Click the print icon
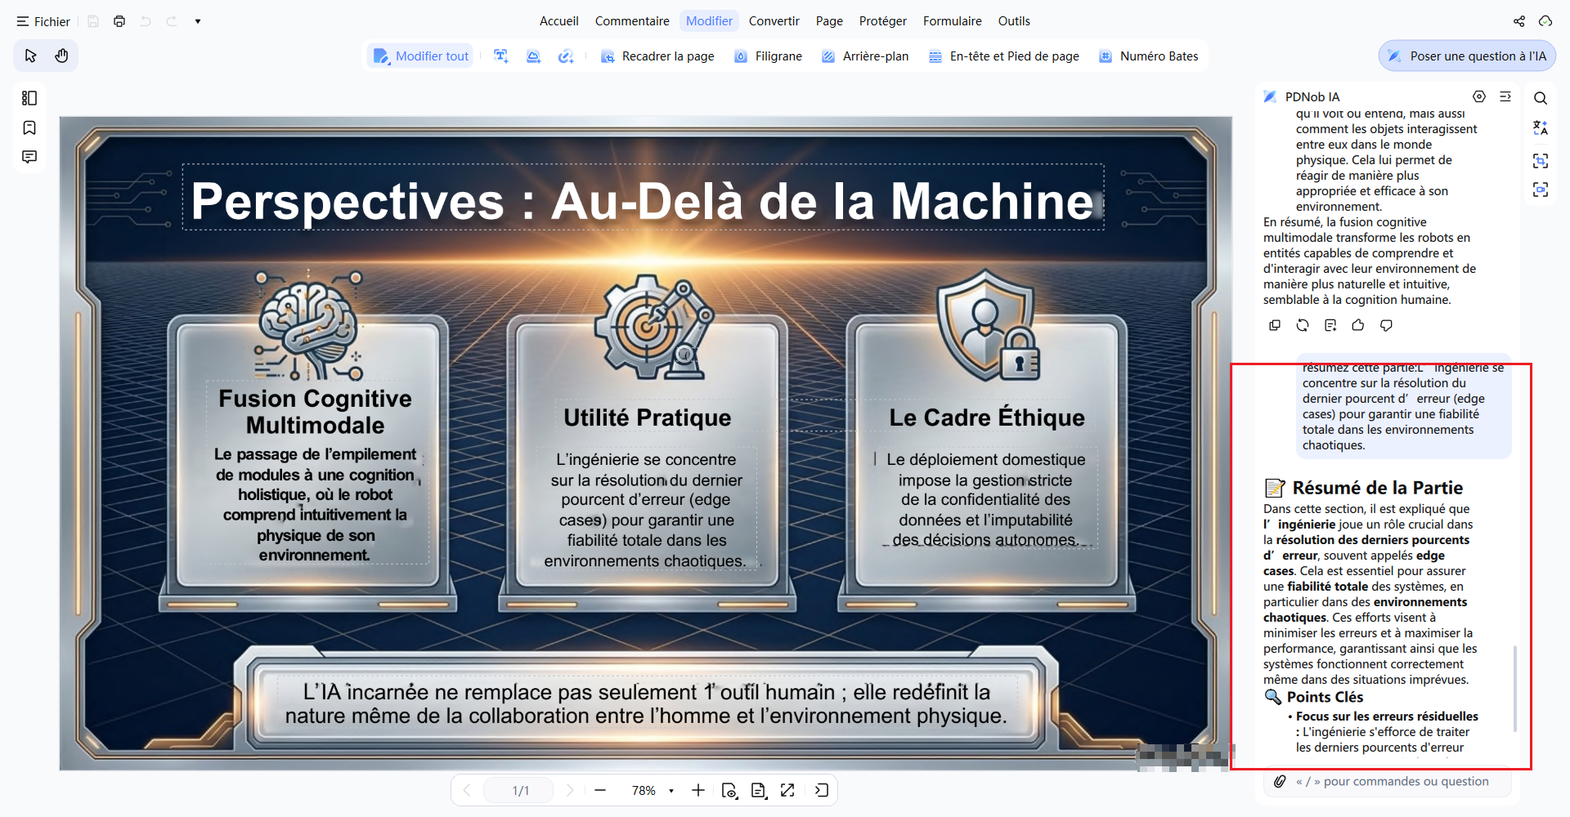This screenshot has height=817, width=1570. coord(119,21)
